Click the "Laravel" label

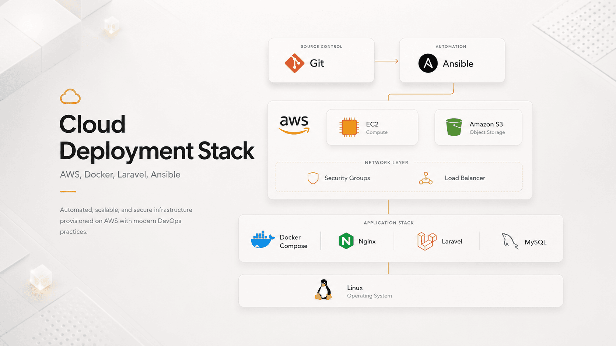pyautogui.click(x=452, y=242)
